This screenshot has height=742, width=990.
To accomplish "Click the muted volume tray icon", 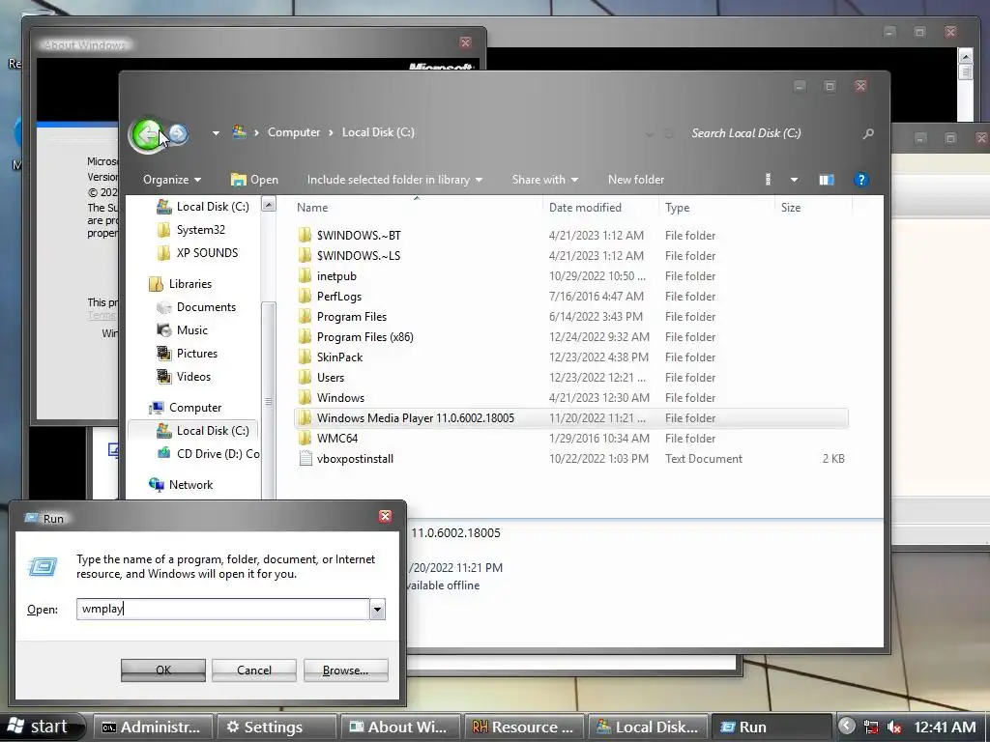I will [894, 728].
